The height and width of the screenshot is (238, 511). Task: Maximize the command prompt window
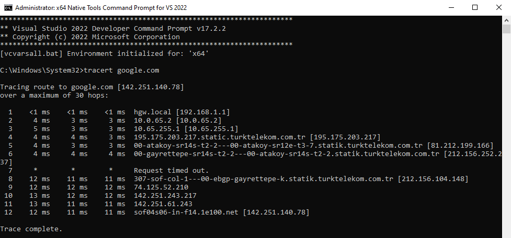[x=475, y=7]
